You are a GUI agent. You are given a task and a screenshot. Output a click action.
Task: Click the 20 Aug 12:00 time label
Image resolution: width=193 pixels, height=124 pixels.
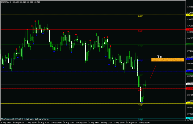click(x=144, y=123)
